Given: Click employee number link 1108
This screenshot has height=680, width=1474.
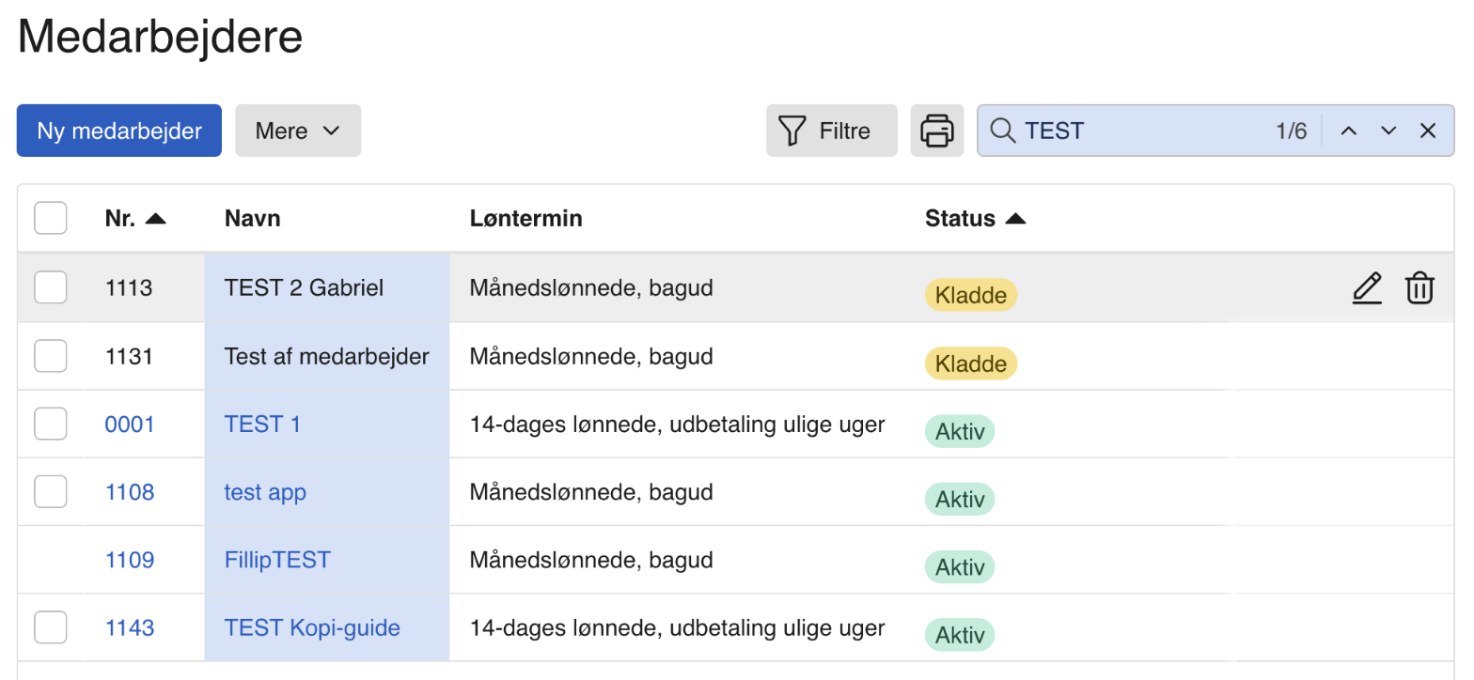Looking at the screenshot, I should point(130,492).
